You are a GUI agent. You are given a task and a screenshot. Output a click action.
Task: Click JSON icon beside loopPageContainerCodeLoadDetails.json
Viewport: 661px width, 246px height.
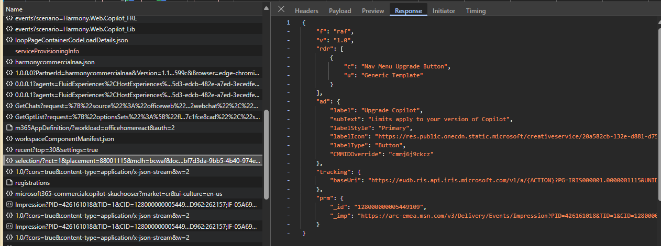click(x=9, y=40)
